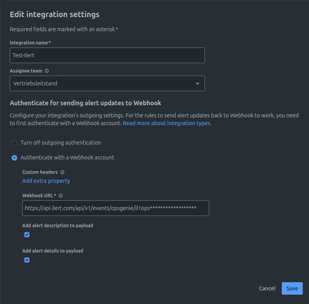Screen dimensions: 309x304
Task: Click into the Webhook URL input field
Action: [x=115, y=208]
